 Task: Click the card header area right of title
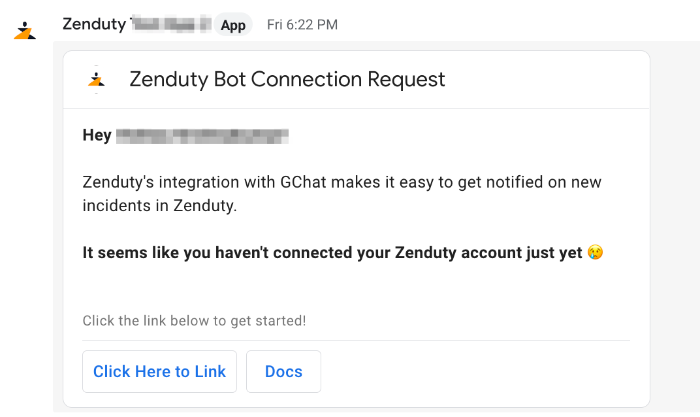pos(547,80)
